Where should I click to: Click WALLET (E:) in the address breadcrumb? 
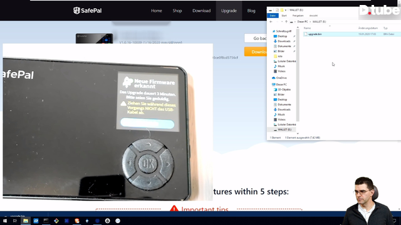point(319,22)
